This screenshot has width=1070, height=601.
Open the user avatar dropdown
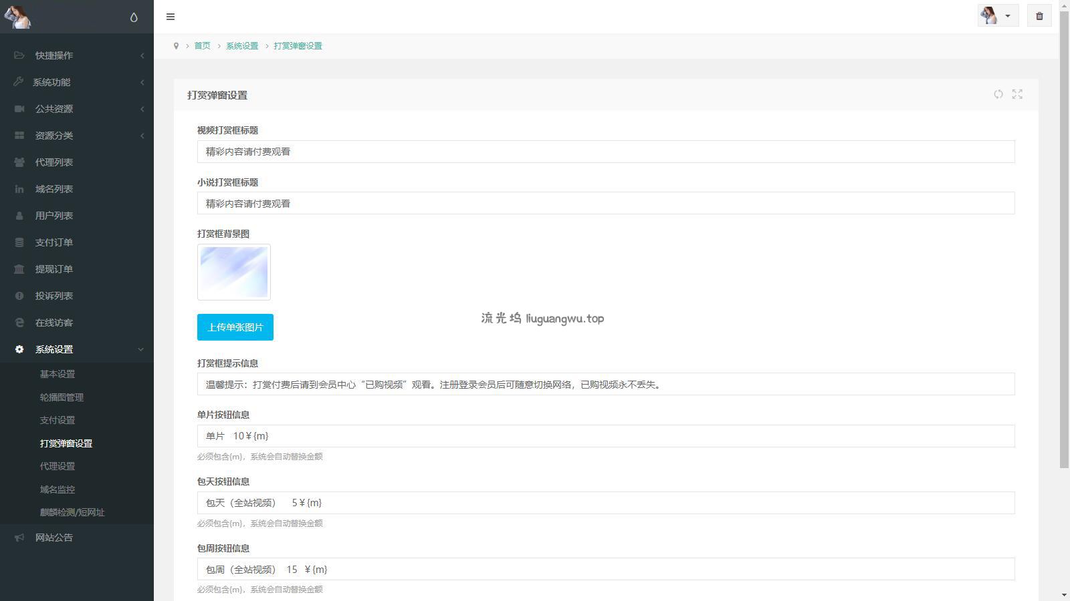point(997,16)
